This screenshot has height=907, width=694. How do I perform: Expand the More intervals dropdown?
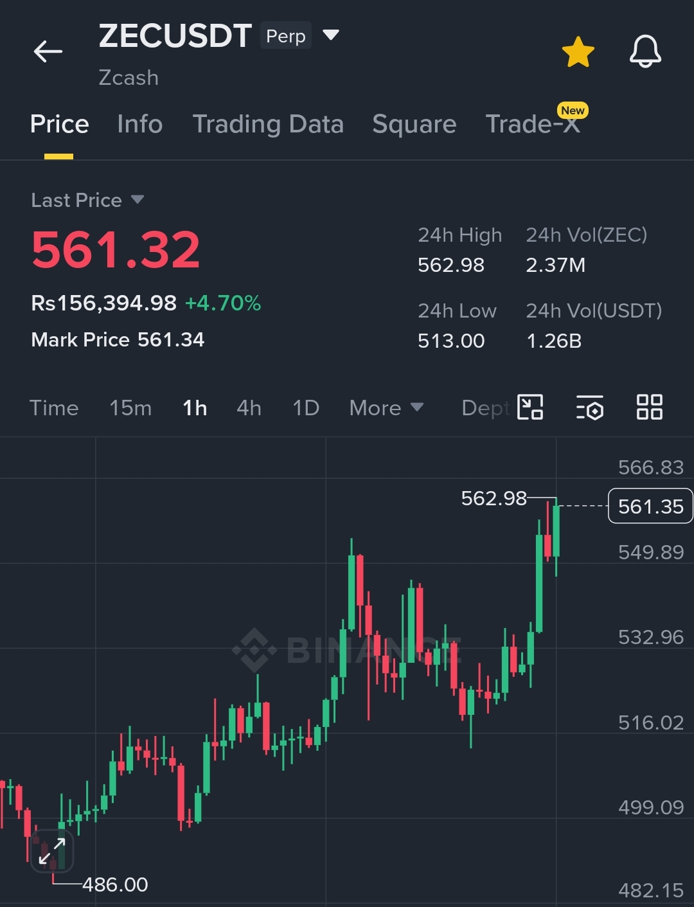[x=386, y=408]
